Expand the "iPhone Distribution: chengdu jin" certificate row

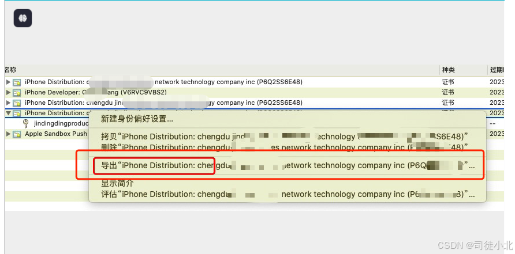click(x=8, y=103)
